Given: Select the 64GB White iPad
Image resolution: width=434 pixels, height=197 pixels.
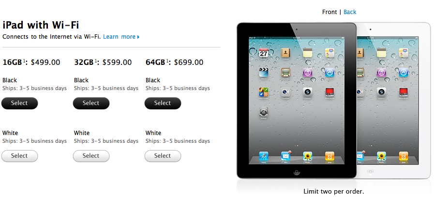Looking at the screenshot, I should [x=163, y=156].
